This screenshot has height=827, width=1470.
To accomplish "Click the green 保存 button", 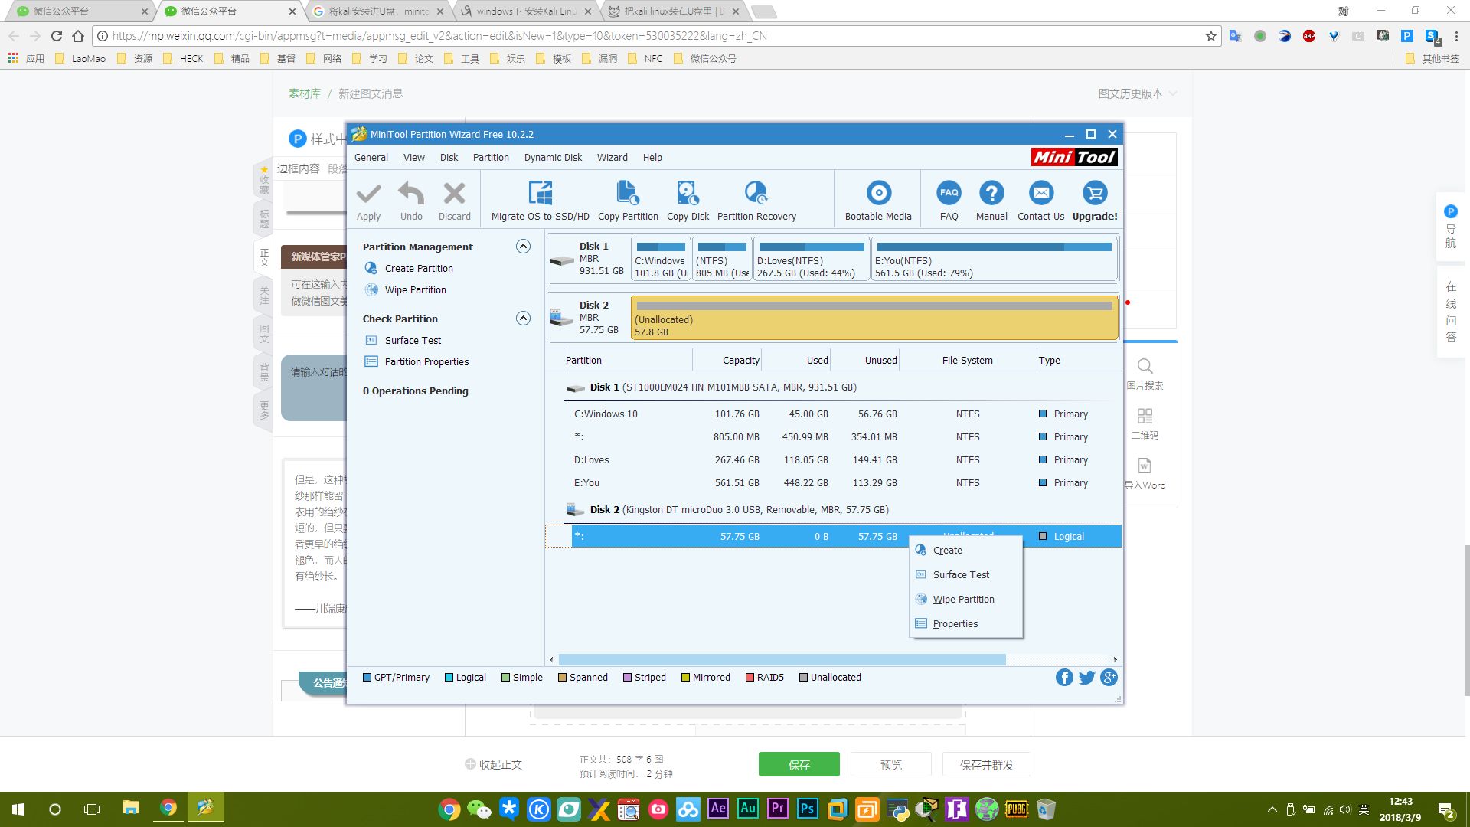I will click(x=799, y=764).
